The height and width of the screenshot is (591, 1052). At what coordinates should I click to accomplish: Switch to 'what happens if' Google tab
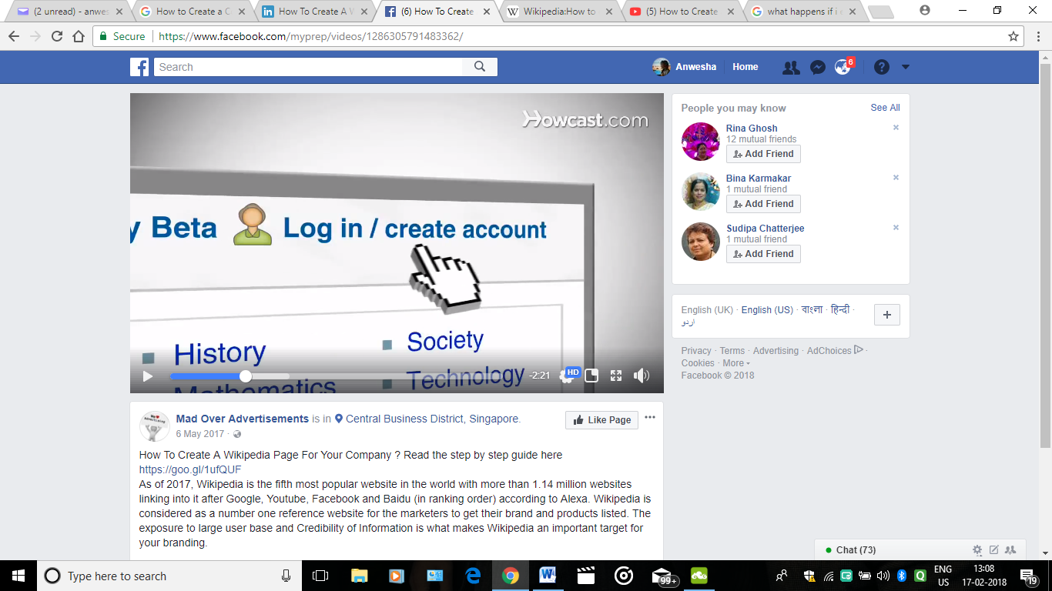(803, 12)
